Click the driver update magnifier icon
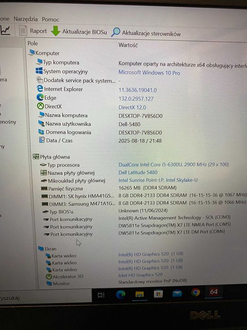The height and width of the screenshot is (330, 247). coord(116,32)
